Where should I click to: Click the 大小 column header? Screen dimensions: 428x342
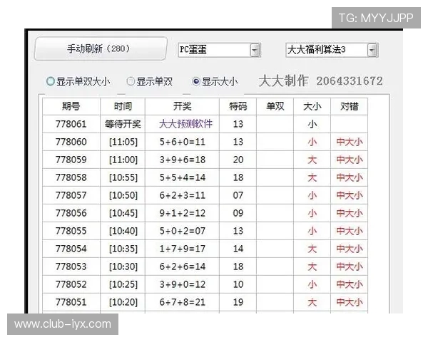click(x=312, y=106)
